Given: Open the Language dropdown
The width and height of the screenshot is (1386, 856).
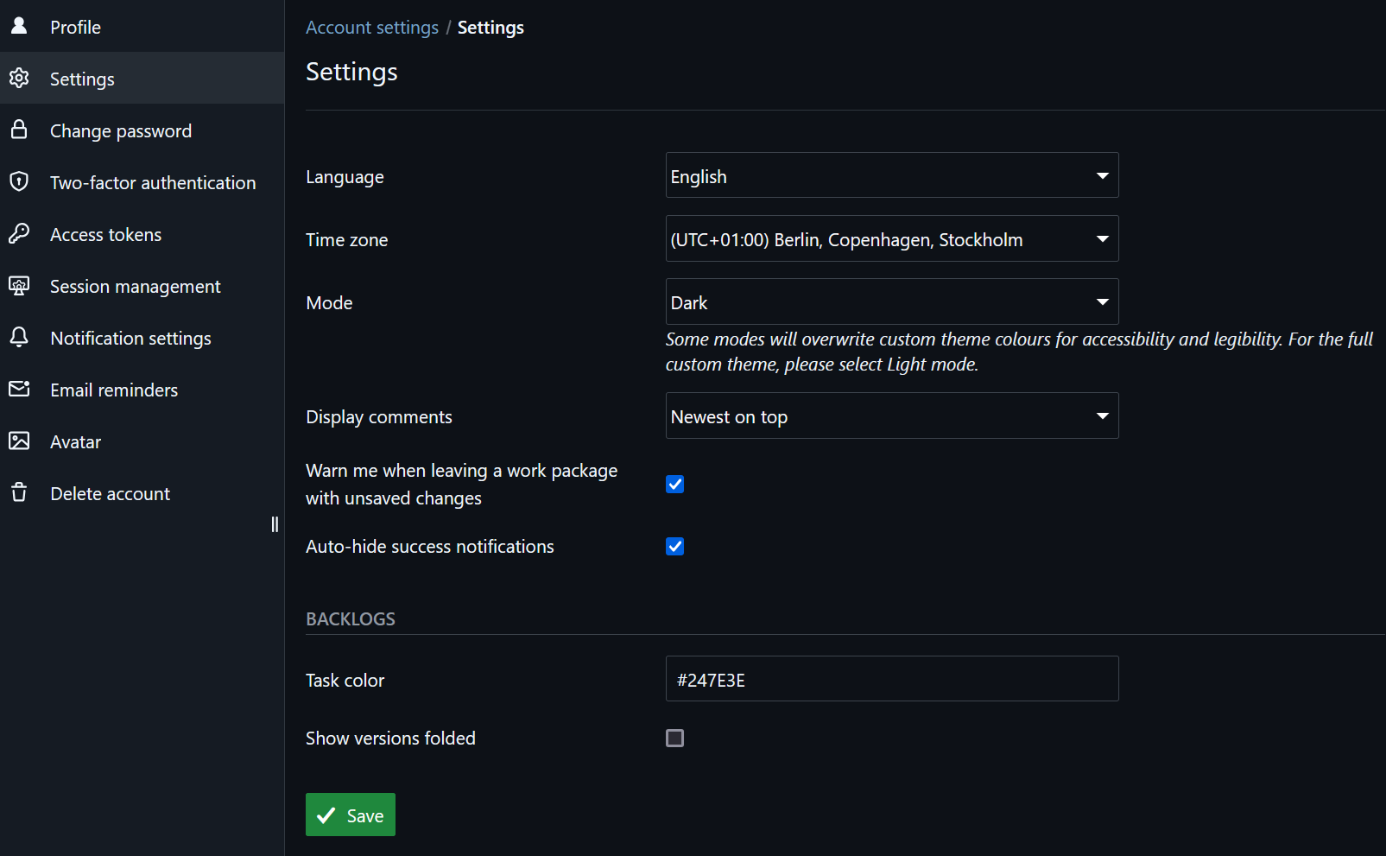Looking at the screenshot, I should 892,175.
